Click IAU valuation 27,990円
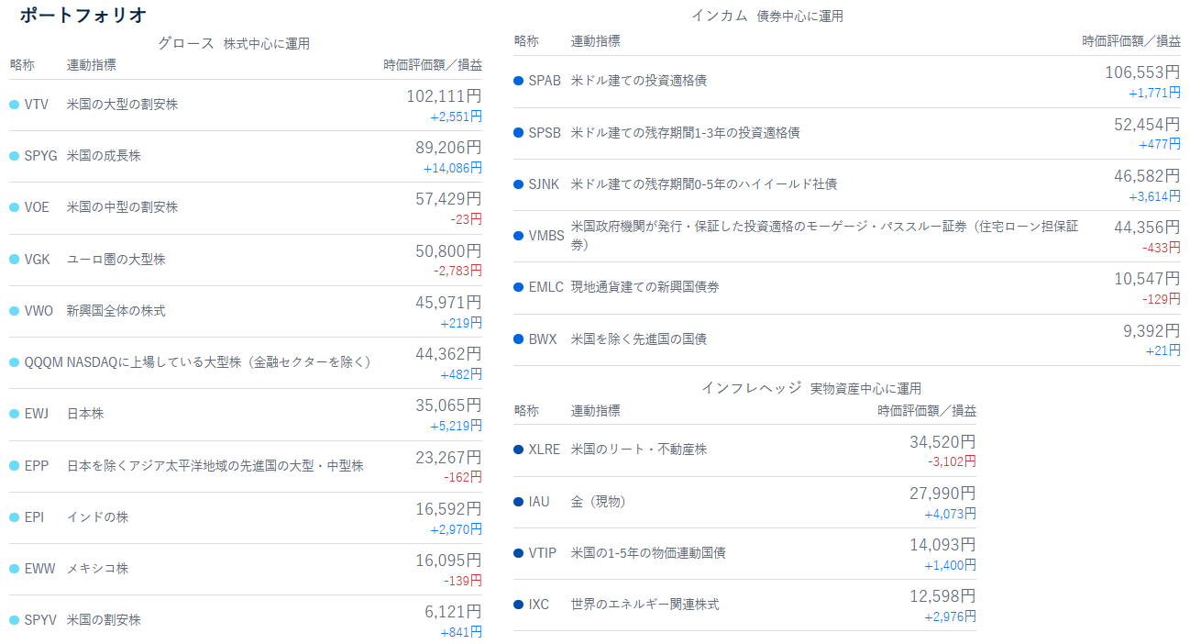Viewport: 1201px width, 644px height. [x=943, y=494]
